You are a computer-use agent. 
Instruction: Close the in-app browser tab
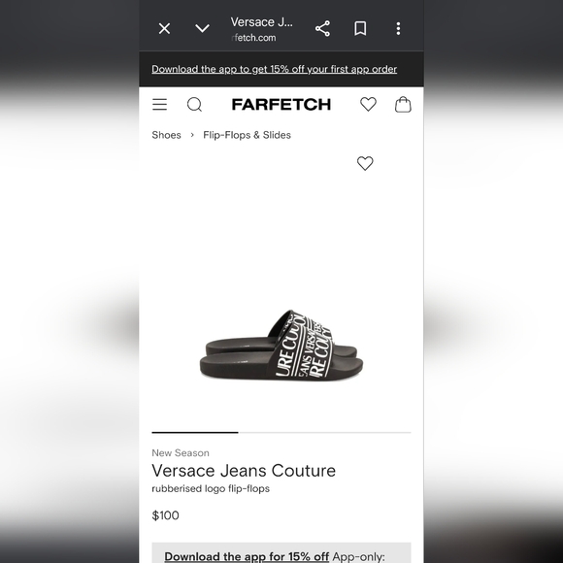coord(164,28)
